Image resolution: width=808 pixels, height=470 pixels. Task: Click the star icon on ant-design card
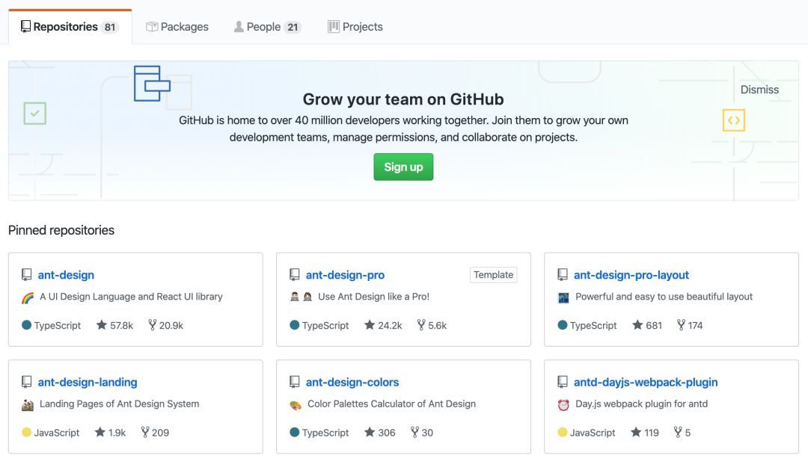(102, 325)
